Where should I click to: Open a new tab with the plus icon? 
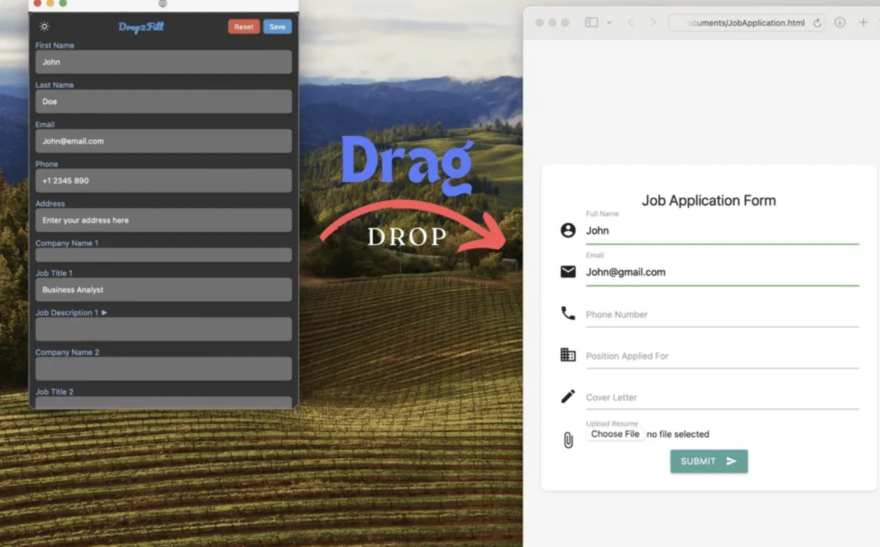(x=863, y=23)
